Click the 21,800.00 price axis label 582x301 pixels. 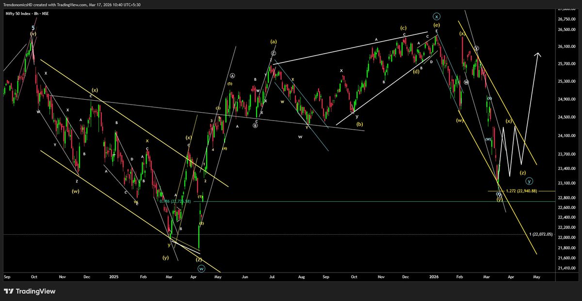[567, 248]
